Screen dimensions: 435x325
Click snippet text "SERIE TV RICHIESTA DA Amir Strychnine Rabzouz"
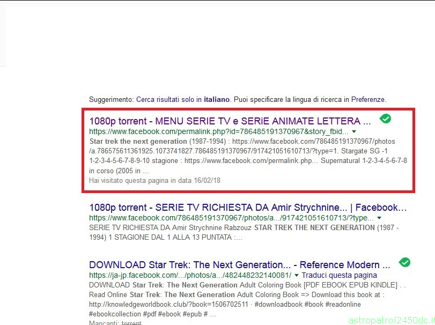(170, 228)
